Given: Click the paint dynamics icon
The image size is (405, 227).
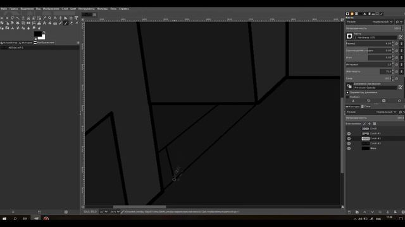Looking at the screenshot, I should click(x=349, y=86).
